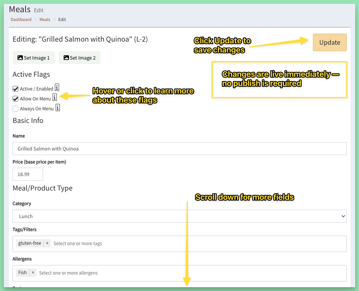The width and height of the screenshot is (359, 291).
Task: Remove the Fish allergen
Action: [33, 272]
